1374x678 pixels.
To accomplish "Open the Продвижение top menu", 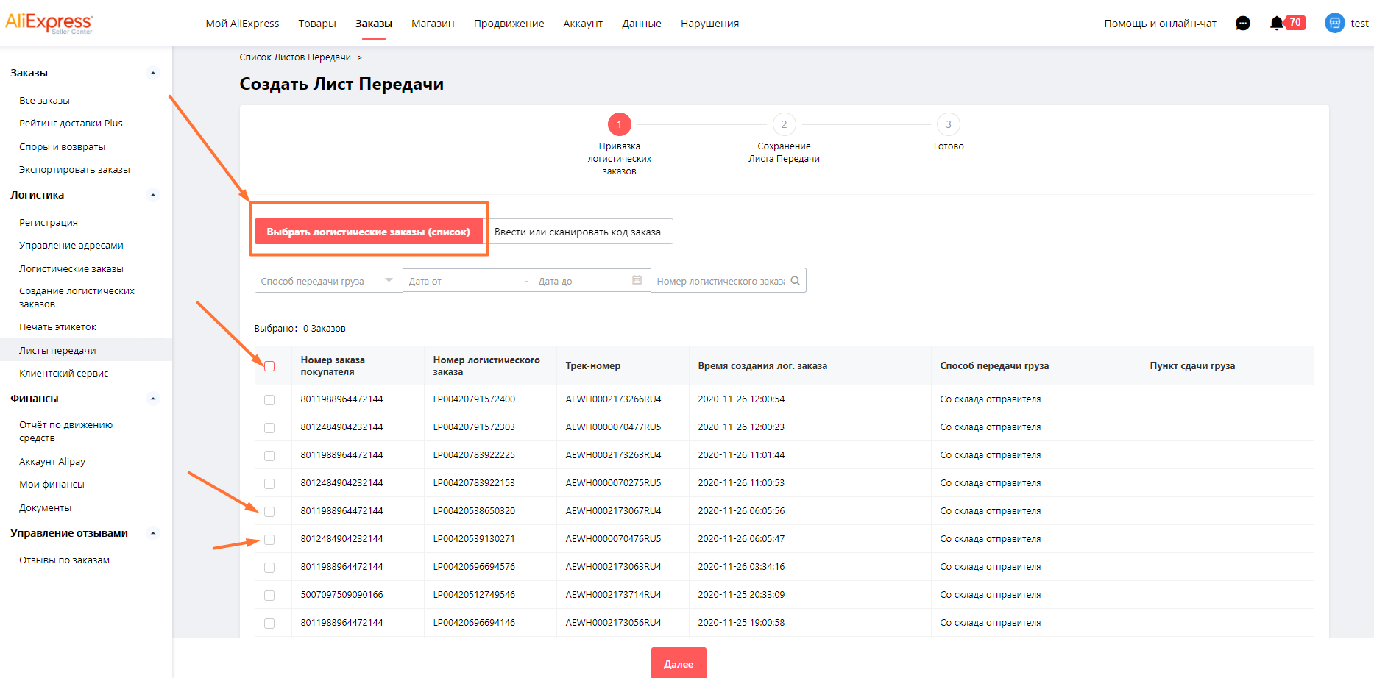I will coord(509,24).
